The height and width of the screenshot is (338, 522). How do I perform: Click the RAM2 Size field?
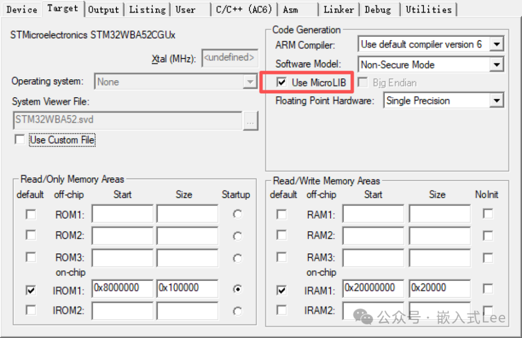click(x=440, y=236)
